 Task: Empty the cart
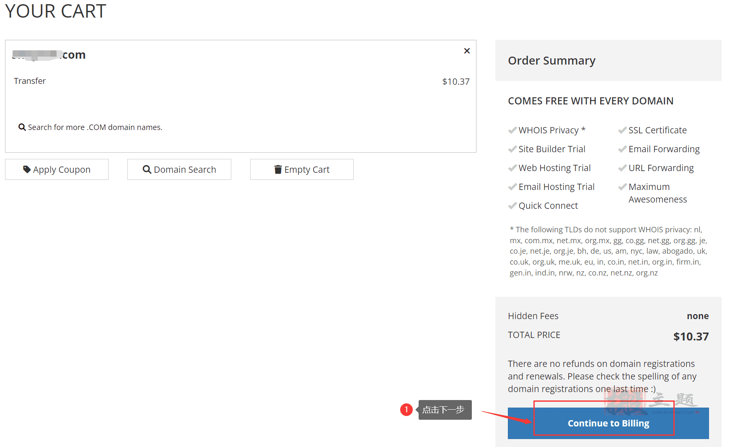point(302,169)
